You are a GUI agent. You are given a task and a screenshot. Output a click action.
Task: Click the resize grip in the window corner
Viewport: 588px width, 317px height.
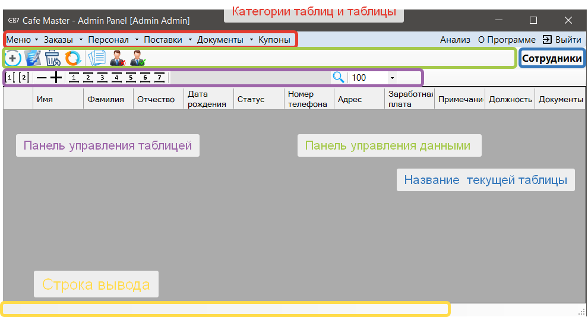[581, 312]
